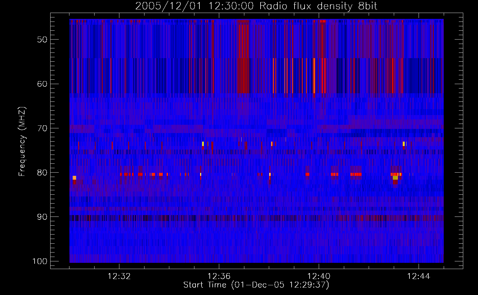Click the 60 frequency tick label
Image resolution: width=478 pixels, height=295 pixels.
42,84
